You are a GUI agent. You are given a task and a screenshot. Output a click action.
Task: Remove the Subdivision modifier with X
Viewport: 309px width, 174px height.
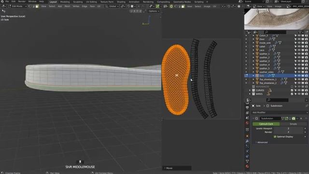tap(301, 118)
